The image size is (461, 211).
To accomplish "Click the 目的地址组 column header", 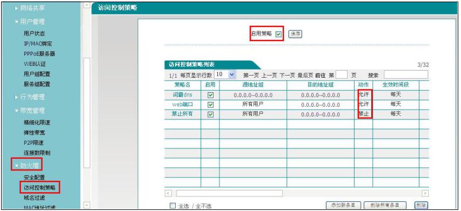I will click(320, 85).
